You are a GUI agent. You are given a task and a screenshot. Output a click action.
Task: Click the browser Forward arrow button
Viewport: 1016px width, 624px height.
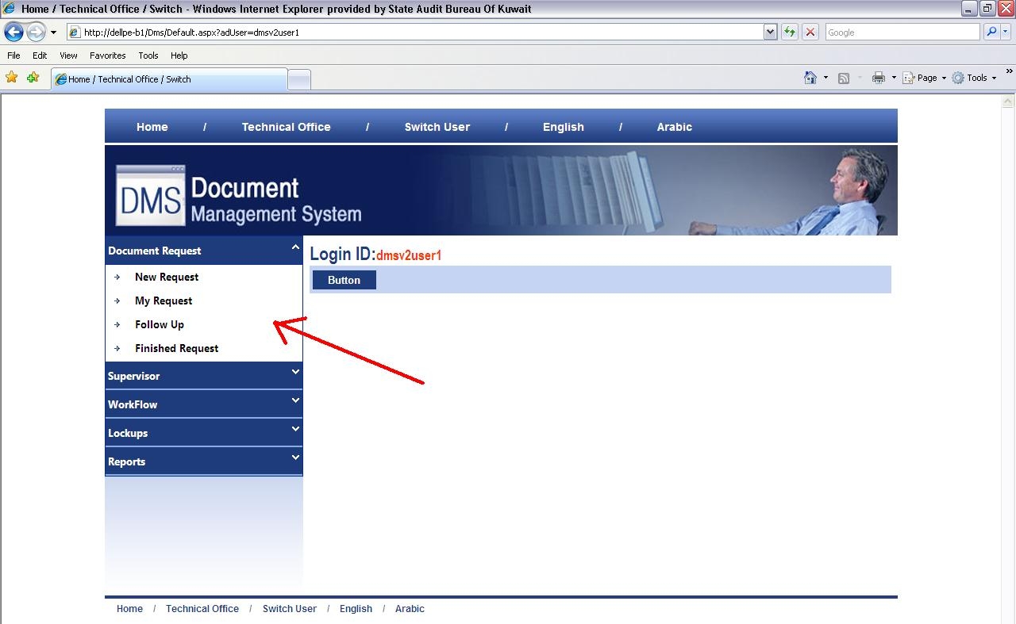(36, 33)
